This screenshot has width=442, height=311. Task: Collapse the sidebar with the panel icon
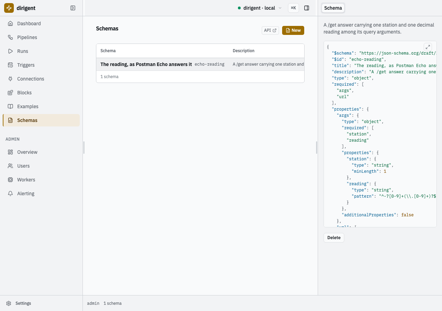coord(73,8)
